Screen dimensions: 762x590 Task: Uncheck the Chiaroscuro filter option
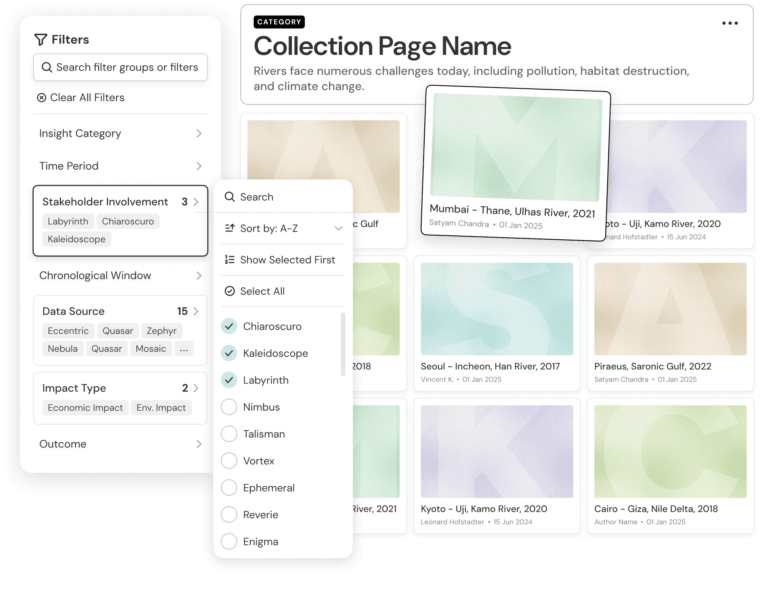click(x=229, y=326)
